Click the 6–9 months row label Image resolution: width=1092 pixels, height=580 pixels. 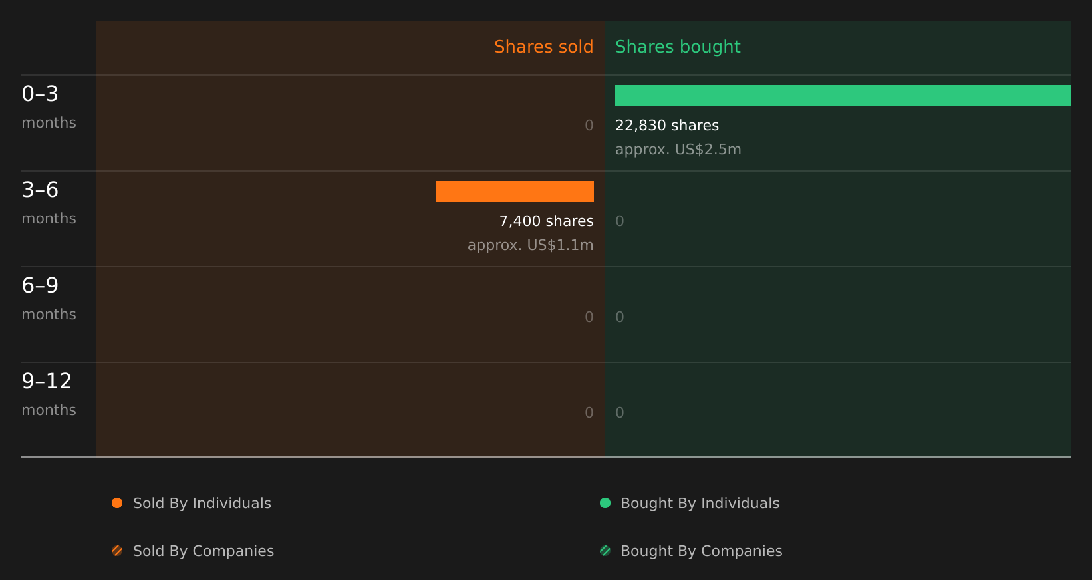pos(49,299)
